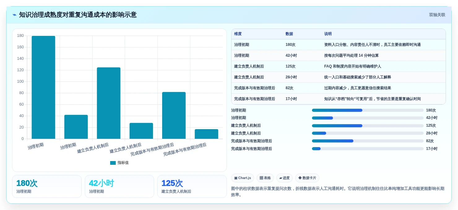458x210 pixels.
Task: Select the Chart.js tag chip
Action: (x=243, y=178)
